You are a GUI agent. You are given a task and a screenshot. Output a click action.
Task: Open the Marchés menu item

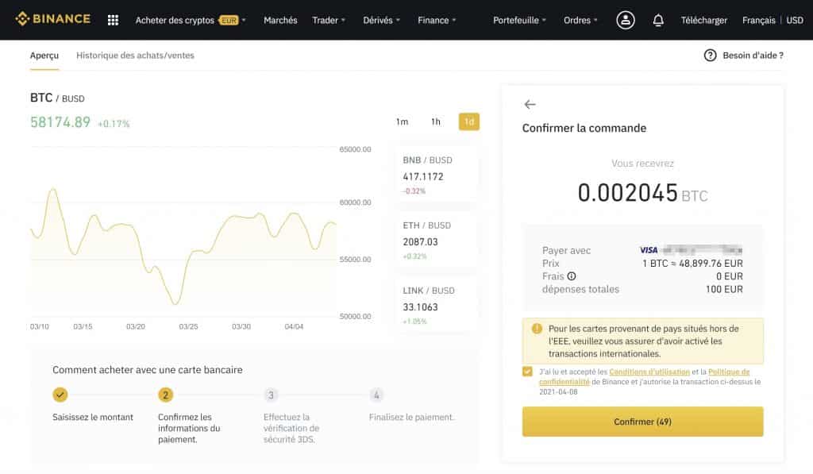[280, 21]
